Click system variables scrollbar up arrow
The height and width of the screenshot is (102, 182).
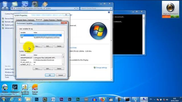(x=63, y=54)
